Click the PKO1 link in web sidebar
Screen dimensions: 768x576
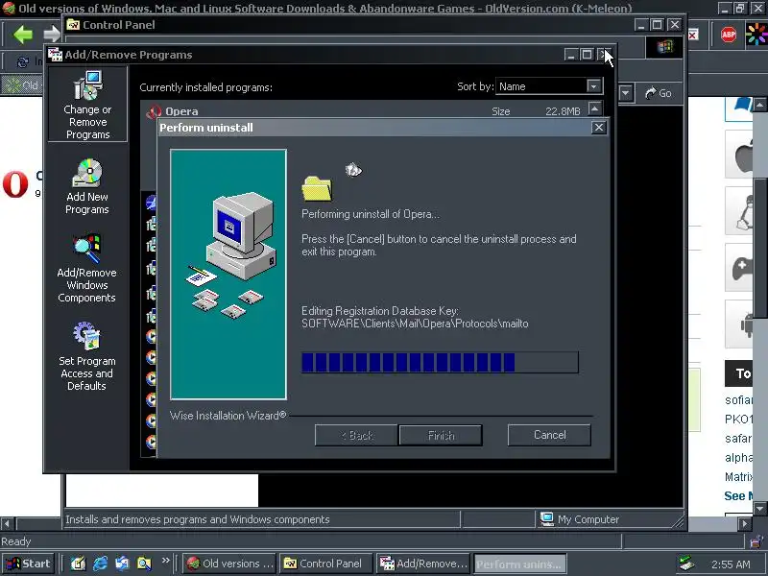click(x=738, y=419)
